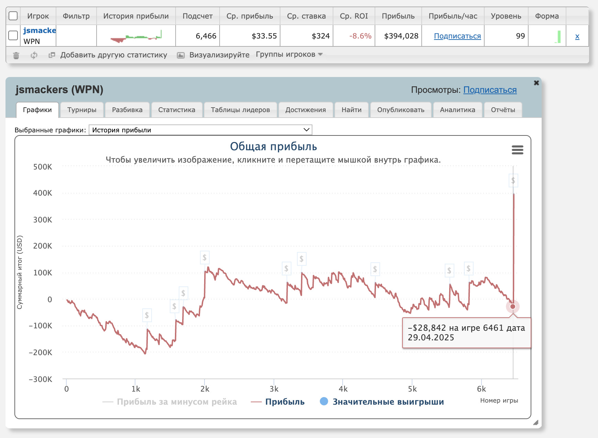Click the profit history sparkline thumbnail
The width and height of the screenshot is (598, 438).
[x=136, y=36]
